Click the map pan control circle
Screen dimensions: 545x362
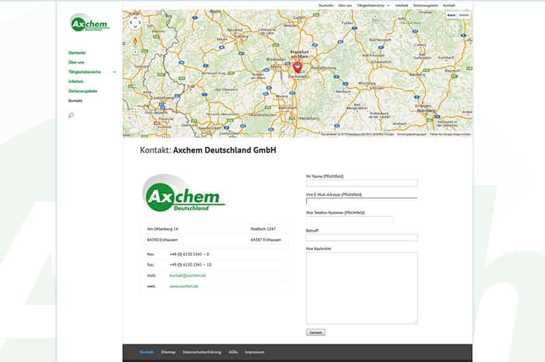[135, 22]
